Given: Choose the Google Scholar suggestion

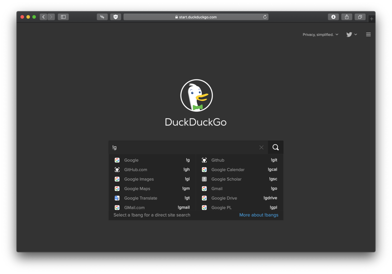Looking at the screenshot, I should point(240,179).
